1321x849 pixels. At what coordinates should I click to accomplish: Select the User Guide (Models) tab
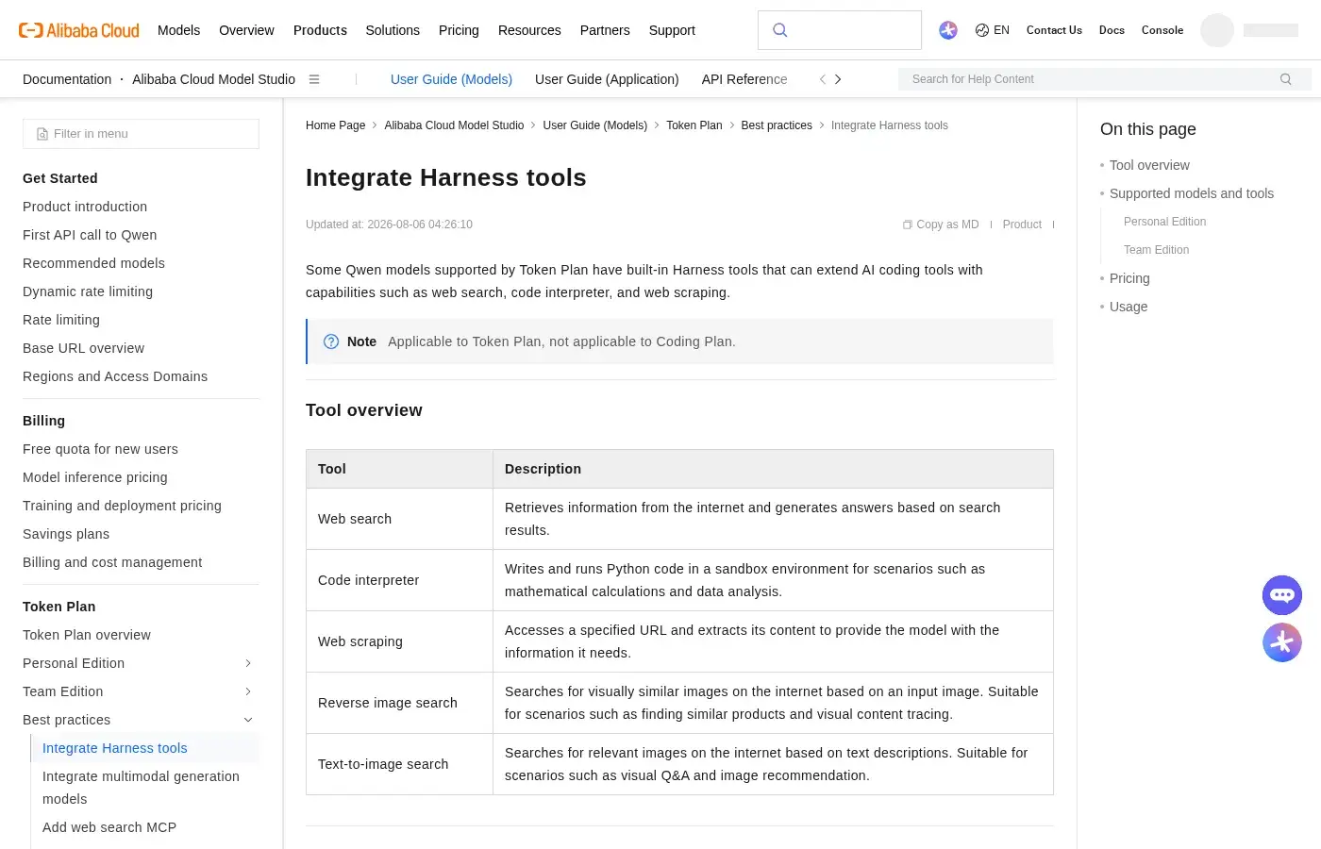tap(451, 79)
